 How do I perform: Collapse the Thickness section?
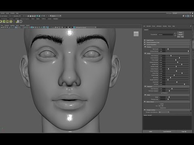point(145,87)
